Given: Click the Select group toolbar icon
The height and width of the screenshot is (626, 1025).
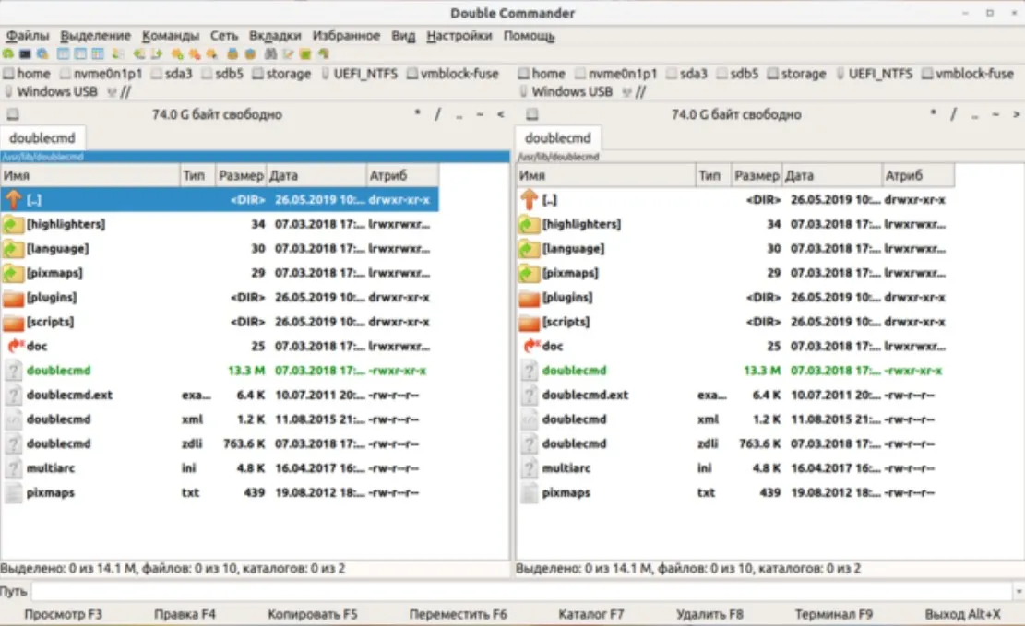Looking at the screenshot, I should [x=177, y=53].
